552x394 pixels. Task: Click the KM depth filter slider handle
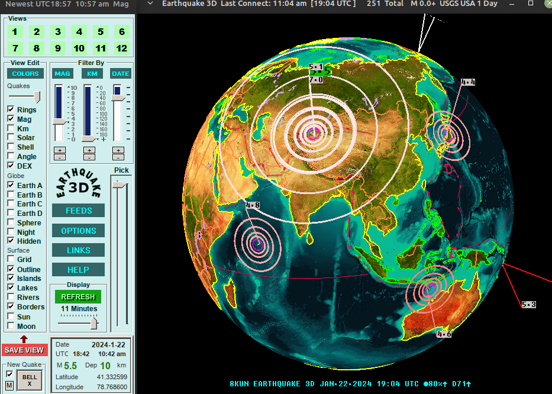click(x=88, y=139)
